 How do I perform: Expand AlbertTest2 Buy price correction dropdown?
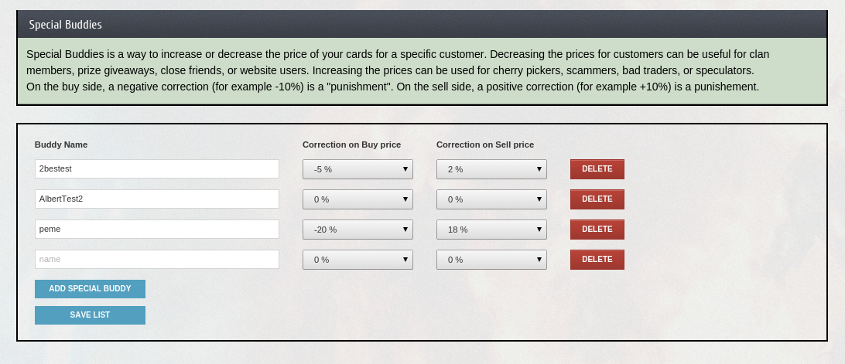coord(357,199)
